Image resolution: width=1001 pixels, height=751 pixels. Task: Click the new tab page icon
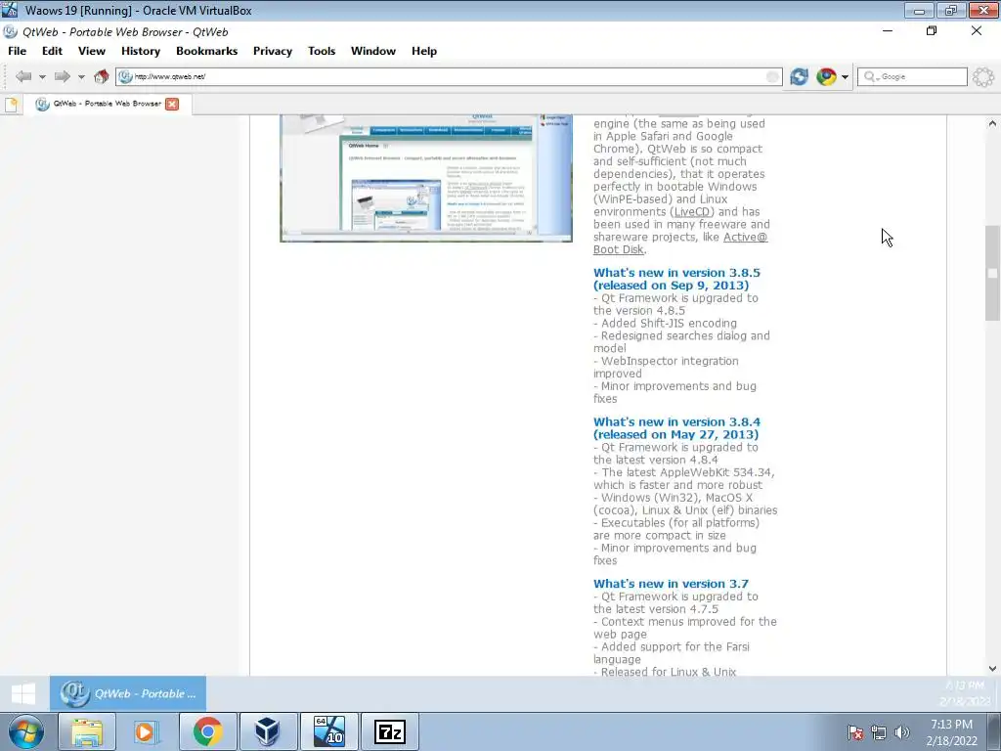[x=12, y=105]
